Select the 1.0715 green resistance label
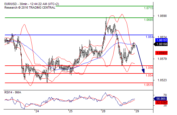Viewport: 177px width, 115px height. pos(148,8)
